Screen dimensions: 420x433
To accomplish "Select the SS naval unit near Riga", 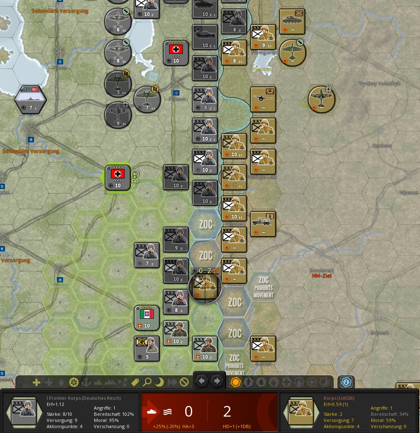I will [x=31, y=100].
